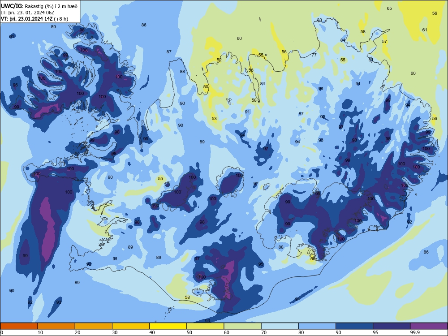
Task: Click the map value '57' in the northeast
Action: click(x=384, y=41)
